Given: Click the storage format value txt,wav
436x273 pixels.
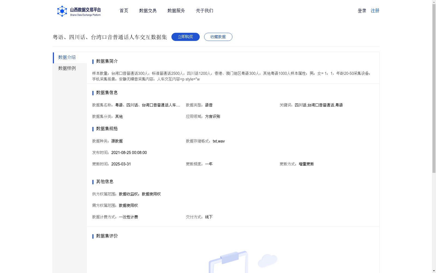Looking at the screenshot, I should [219, 141].
